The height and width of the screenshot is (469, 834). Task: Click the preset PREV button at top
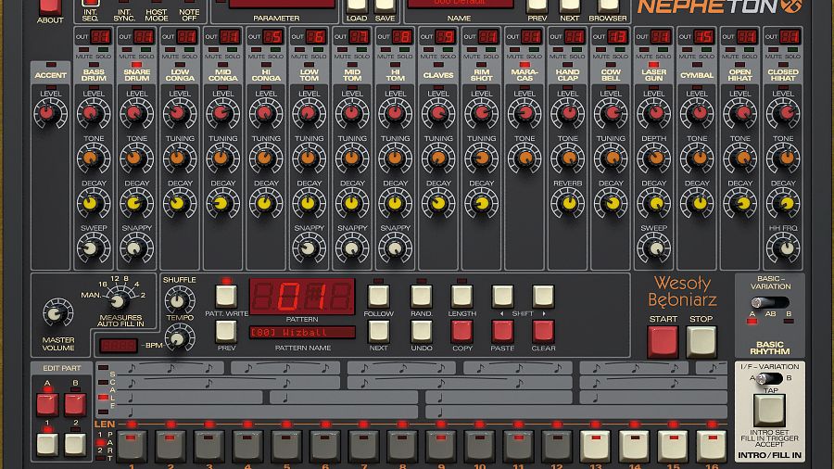tap(537, 6)
